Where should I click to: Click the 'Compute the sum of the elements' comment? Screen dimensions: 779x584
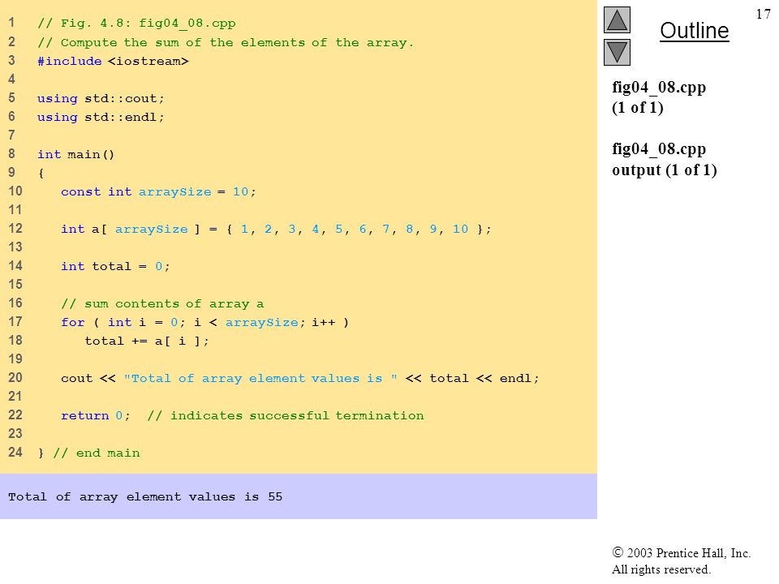tap(226, 42)
